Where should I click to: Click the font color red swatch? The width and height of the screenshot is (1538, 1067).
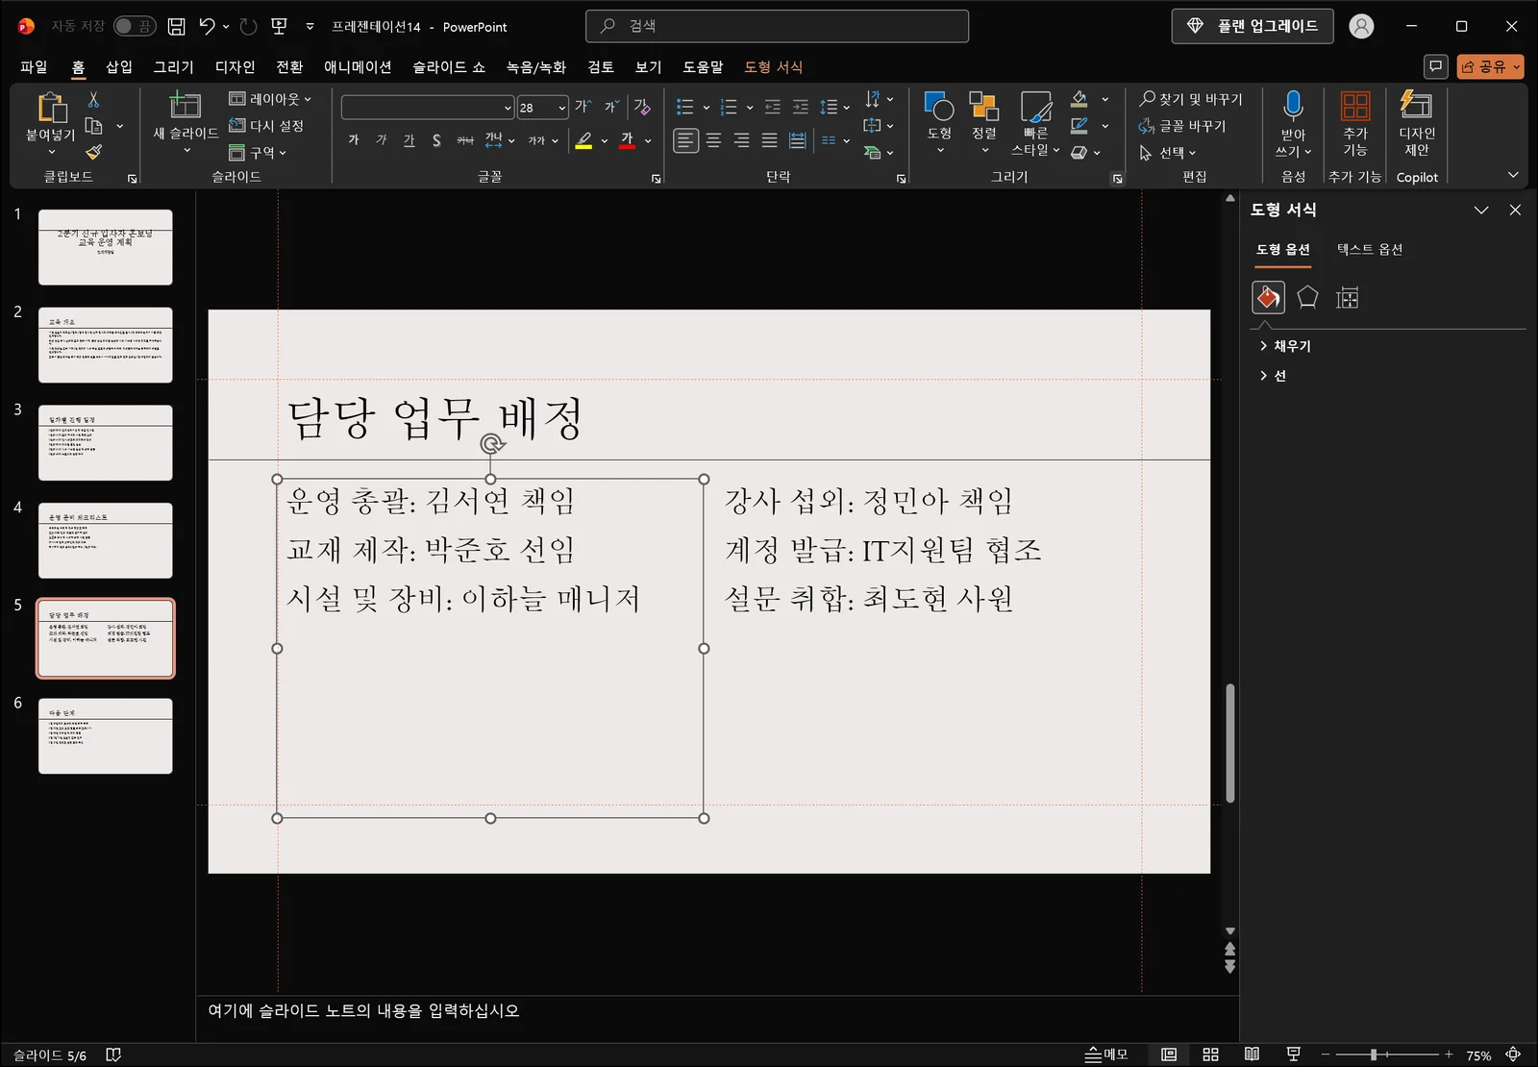(628, 141)
